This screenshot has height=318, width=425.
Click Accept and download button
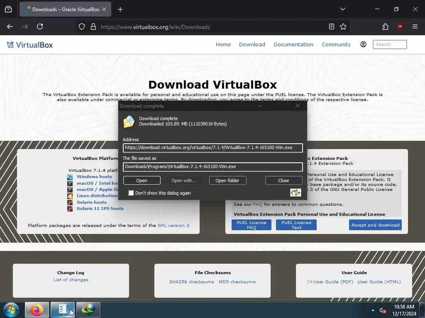click(375, 225)
